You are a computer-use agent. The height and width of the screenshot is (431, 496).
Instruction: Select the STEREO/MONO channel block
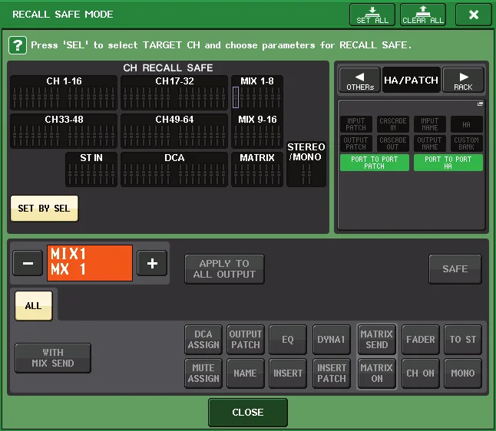306,164
